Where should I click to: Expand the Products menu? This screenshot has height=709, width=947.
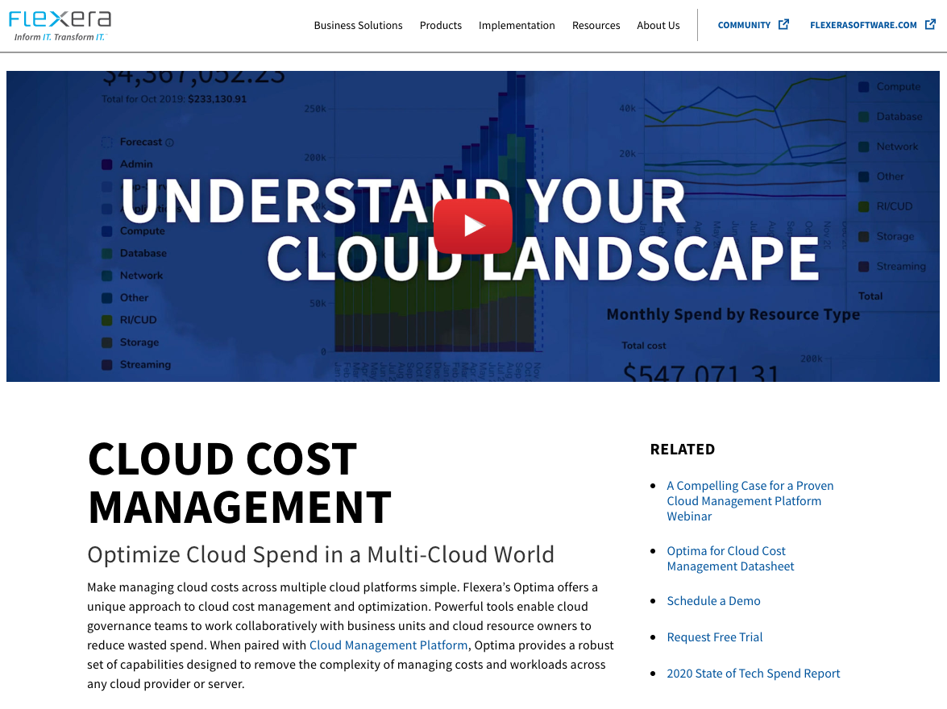coord(440,26)
